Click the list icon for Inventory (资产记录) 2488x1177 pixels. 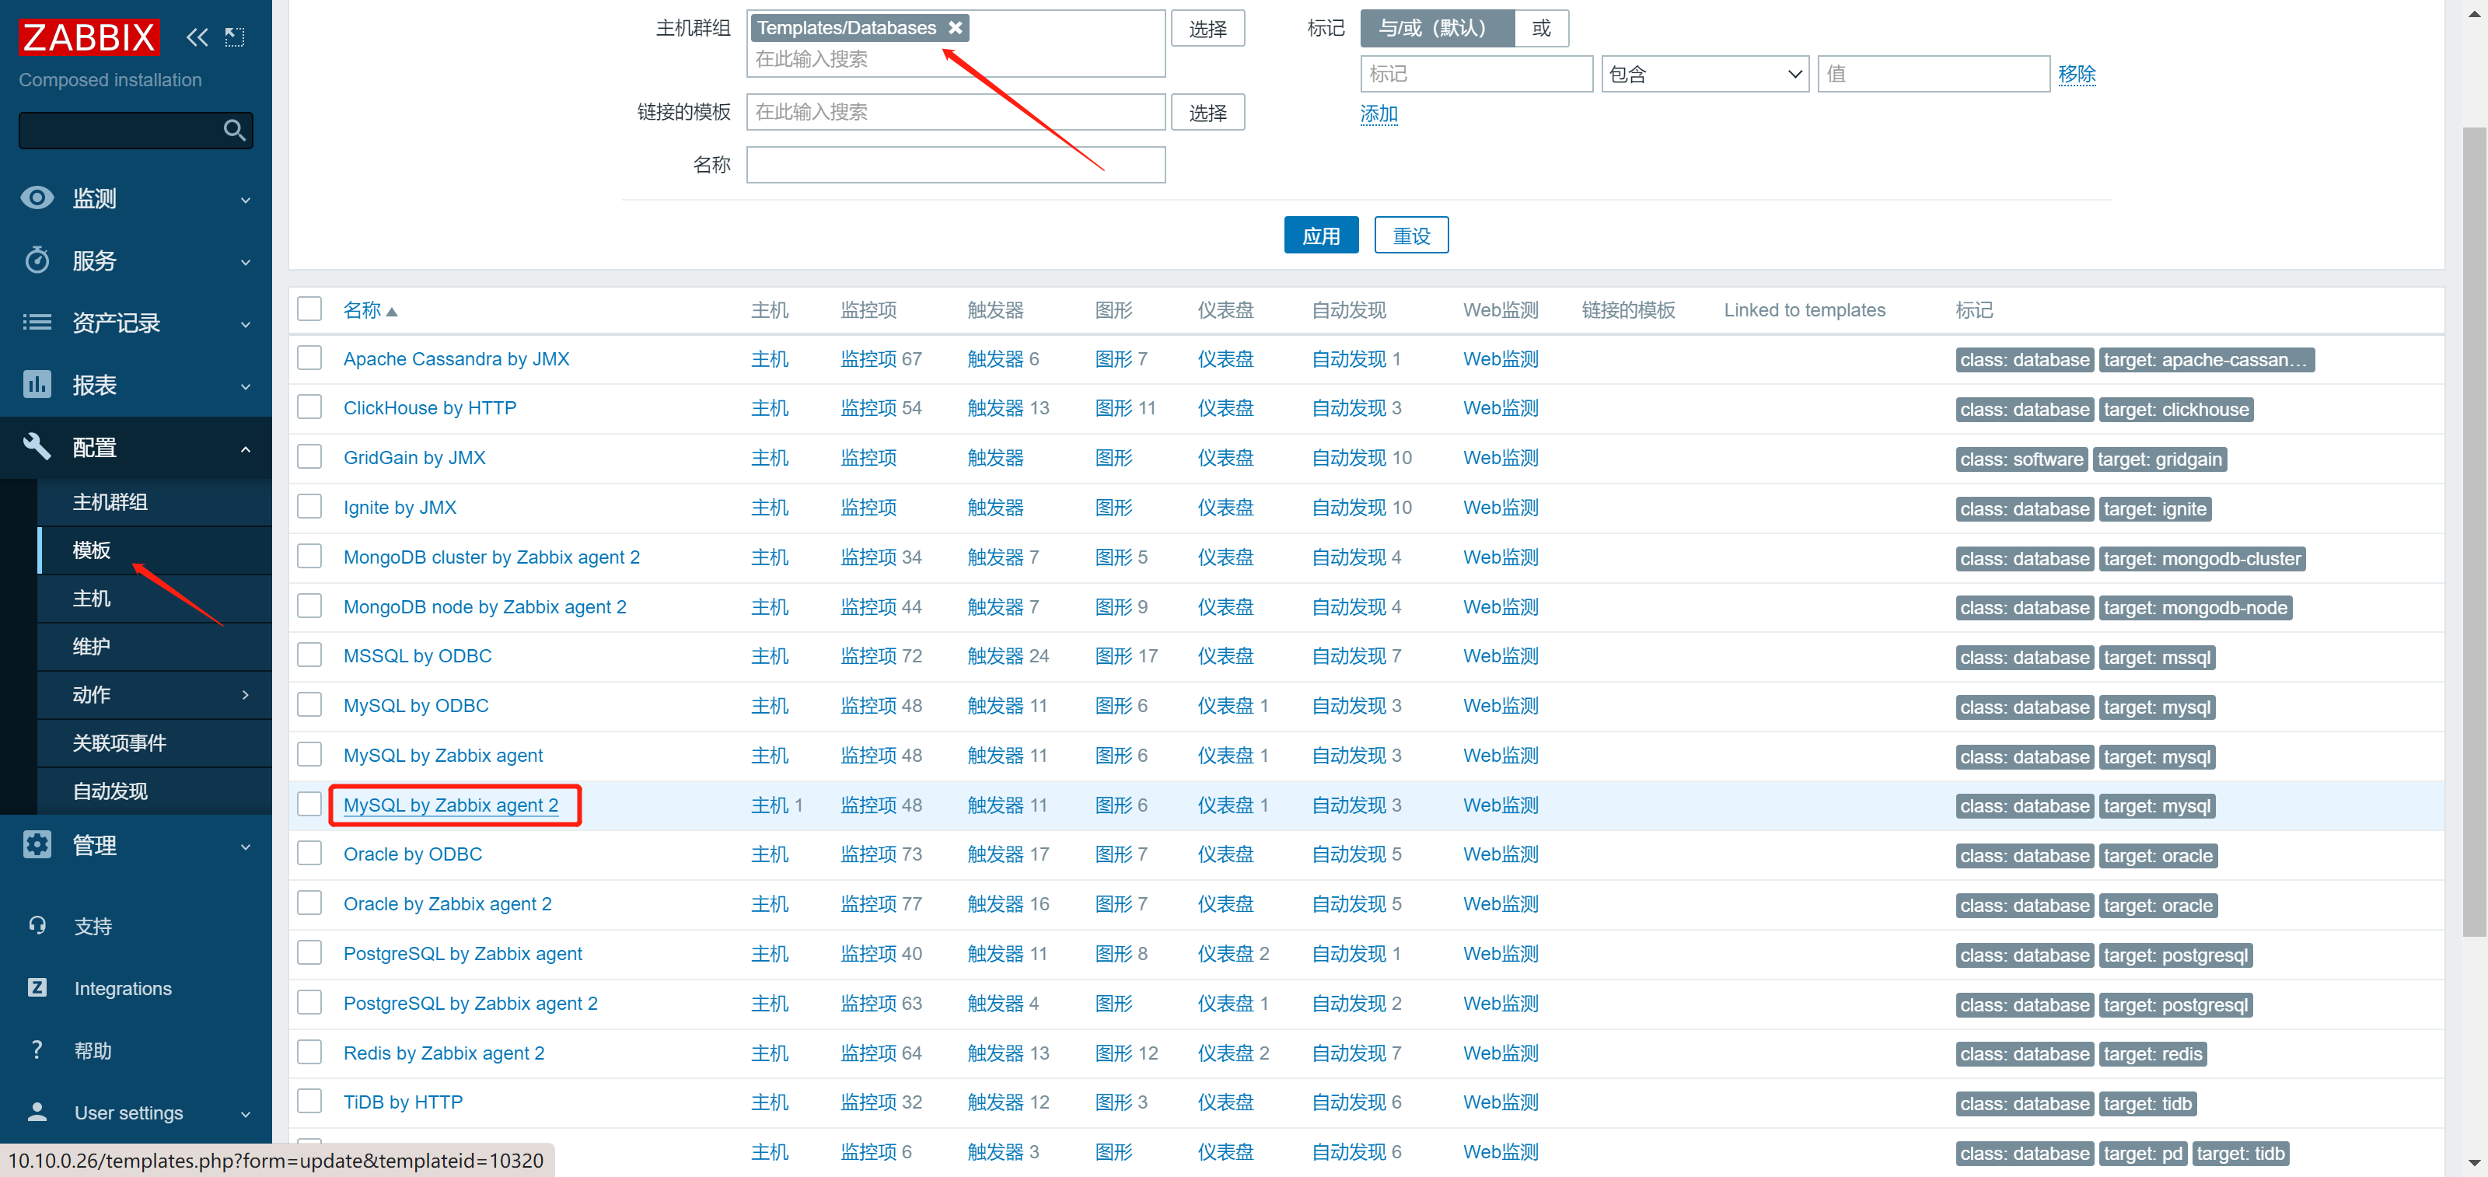37,323
